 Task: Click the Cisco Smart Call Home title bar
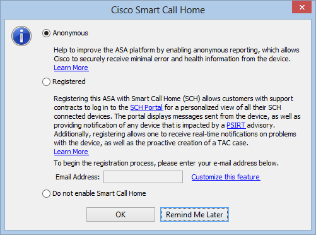[158, 10]
